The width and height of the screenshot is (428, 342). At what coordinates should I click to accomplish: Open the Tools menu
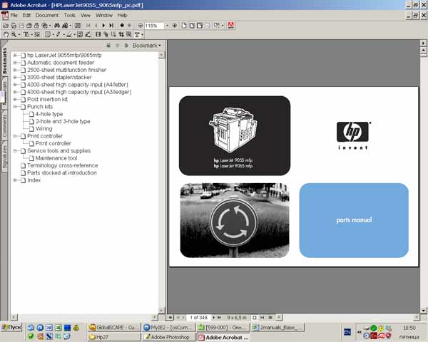coord(70,15)
